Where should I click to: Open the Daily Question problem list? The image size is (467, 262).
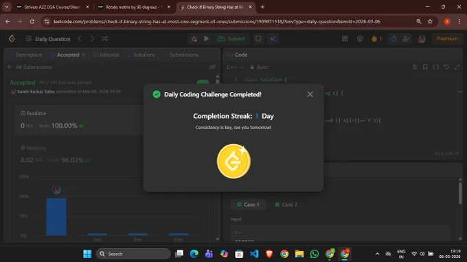click(x=48, y=39)
